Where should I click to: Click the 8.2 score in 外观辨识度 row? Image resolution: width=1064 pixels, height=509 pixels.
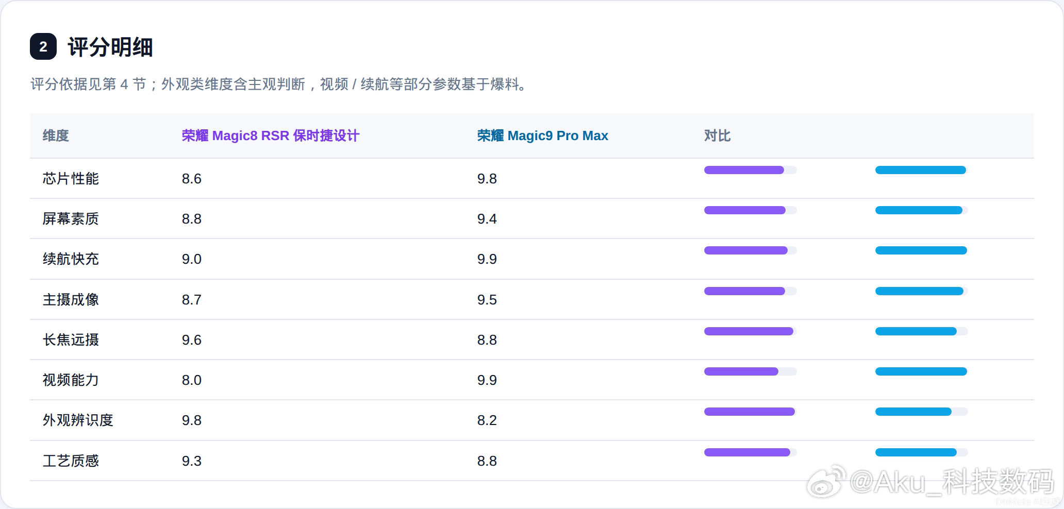point(487,420)
